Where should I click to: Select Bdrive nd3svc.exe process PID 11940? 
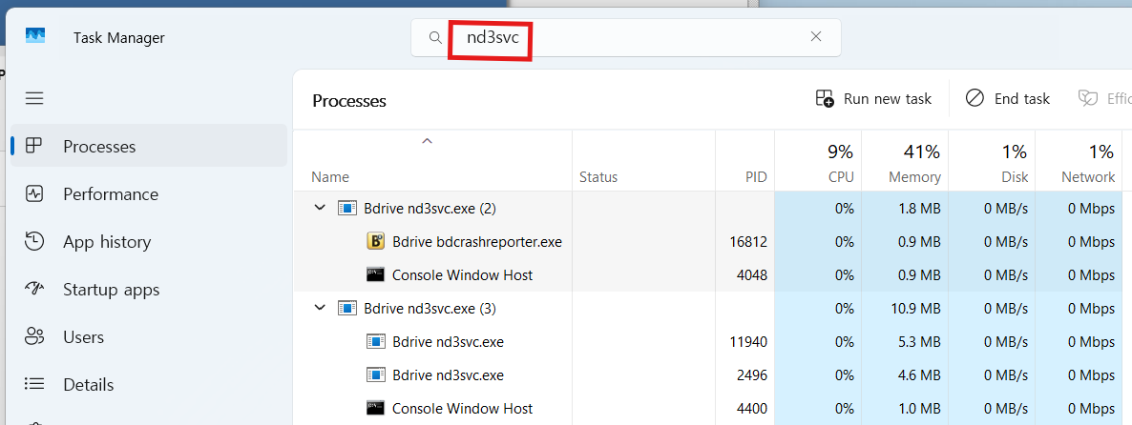click(448, 341)
